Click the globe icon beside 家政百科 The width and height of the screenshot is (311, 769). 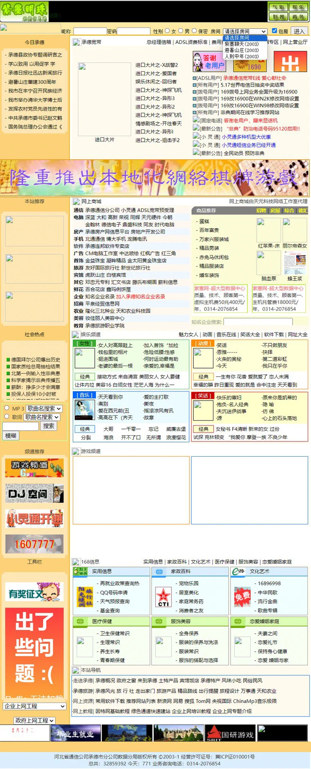[x=159, y=572]
